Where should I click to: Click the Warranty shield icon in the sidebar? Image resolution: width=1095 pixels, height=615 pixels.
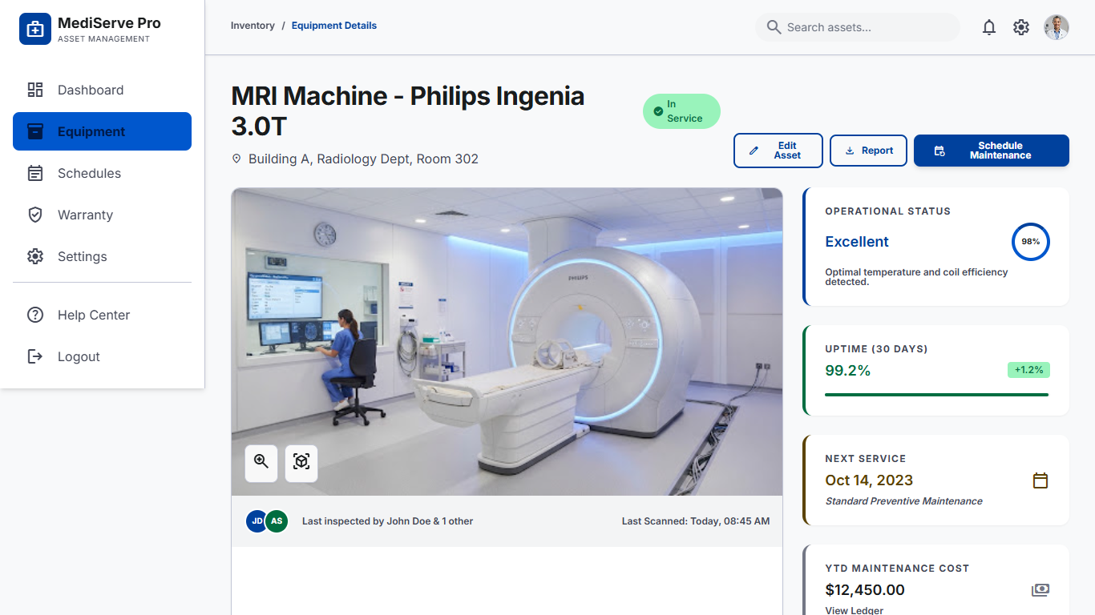35,215
